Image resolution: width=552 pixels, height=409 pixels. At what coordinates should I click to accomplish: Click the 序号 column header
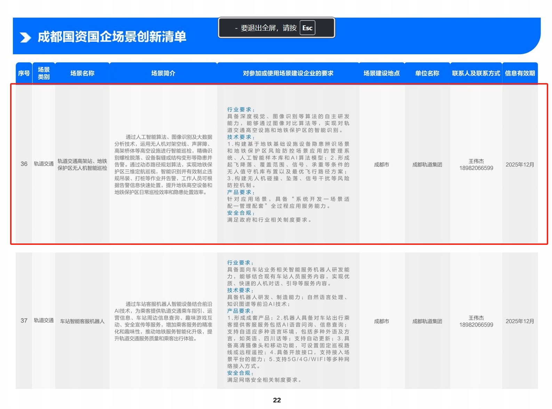click(24, 73)
